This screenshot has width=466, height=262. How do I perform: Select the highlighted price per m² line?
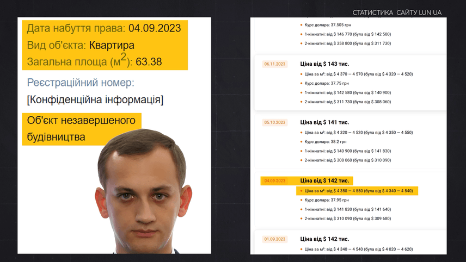point(358,191)
